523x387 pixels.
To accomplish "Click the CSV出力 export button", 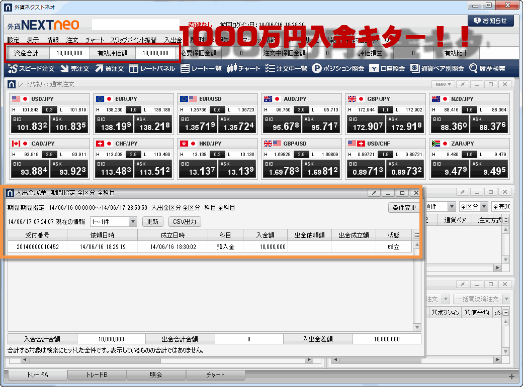I will point(185,221).
